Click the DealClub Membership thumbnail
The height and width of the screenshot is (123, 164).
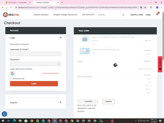point(85,51)
